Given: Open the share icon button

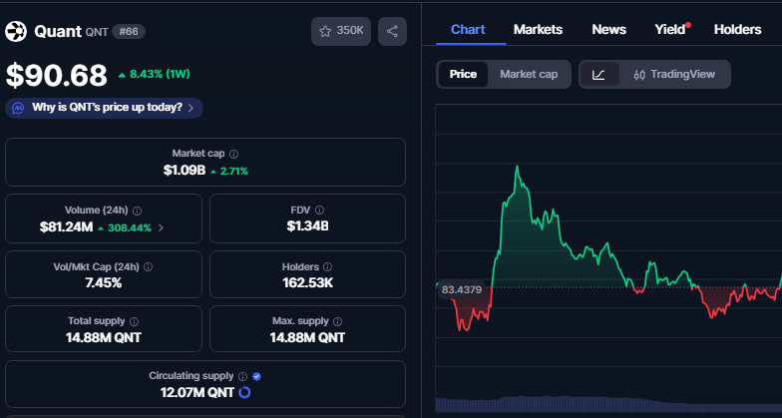Looking at the screenshot, I should [393, 32].
